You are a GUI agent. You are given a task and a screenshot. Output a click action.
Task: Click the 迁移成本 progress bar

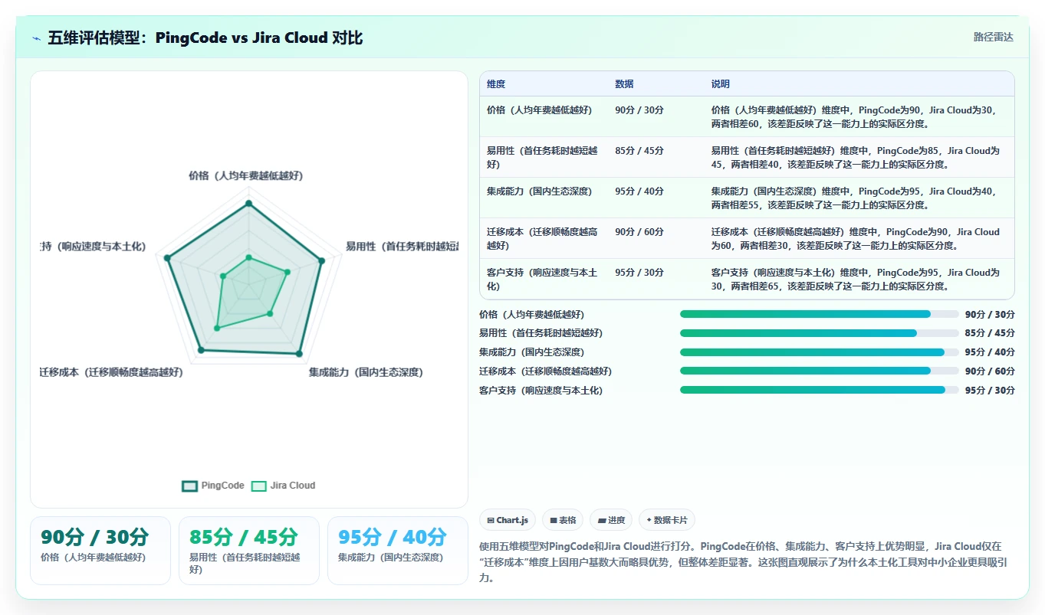tap(819, 371)
